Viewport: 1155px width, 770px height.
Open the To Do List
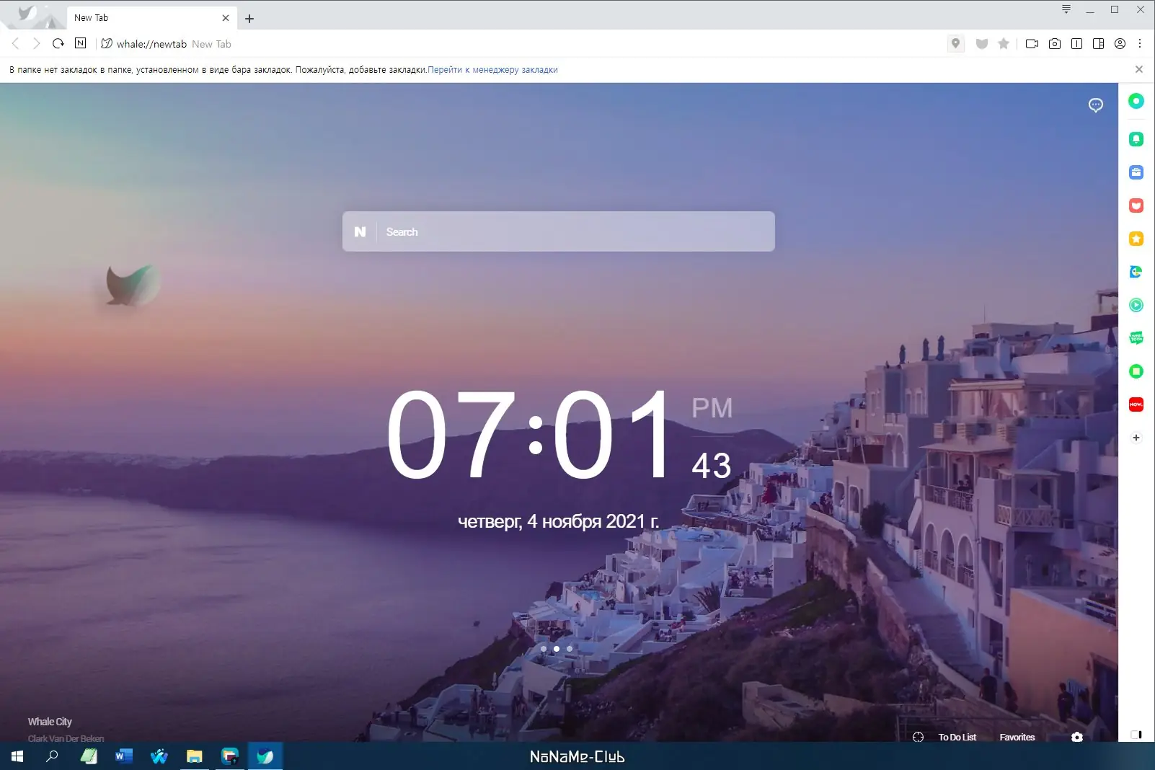click(957, 737)
